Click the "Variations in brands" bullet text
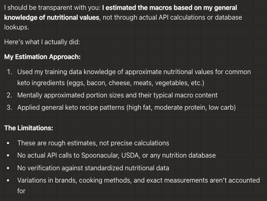This screenshot has height=201, width=267. [138, 180]
